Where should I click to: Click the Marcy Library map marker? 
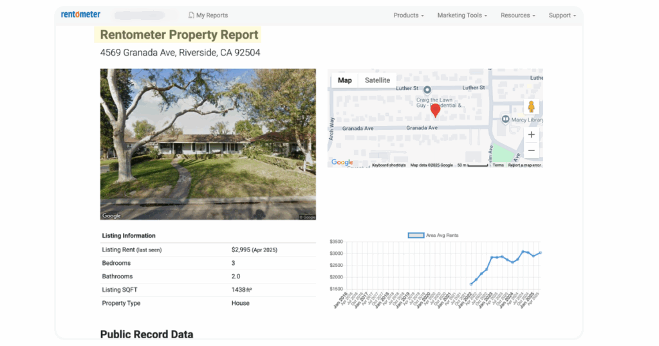(506, 120)
